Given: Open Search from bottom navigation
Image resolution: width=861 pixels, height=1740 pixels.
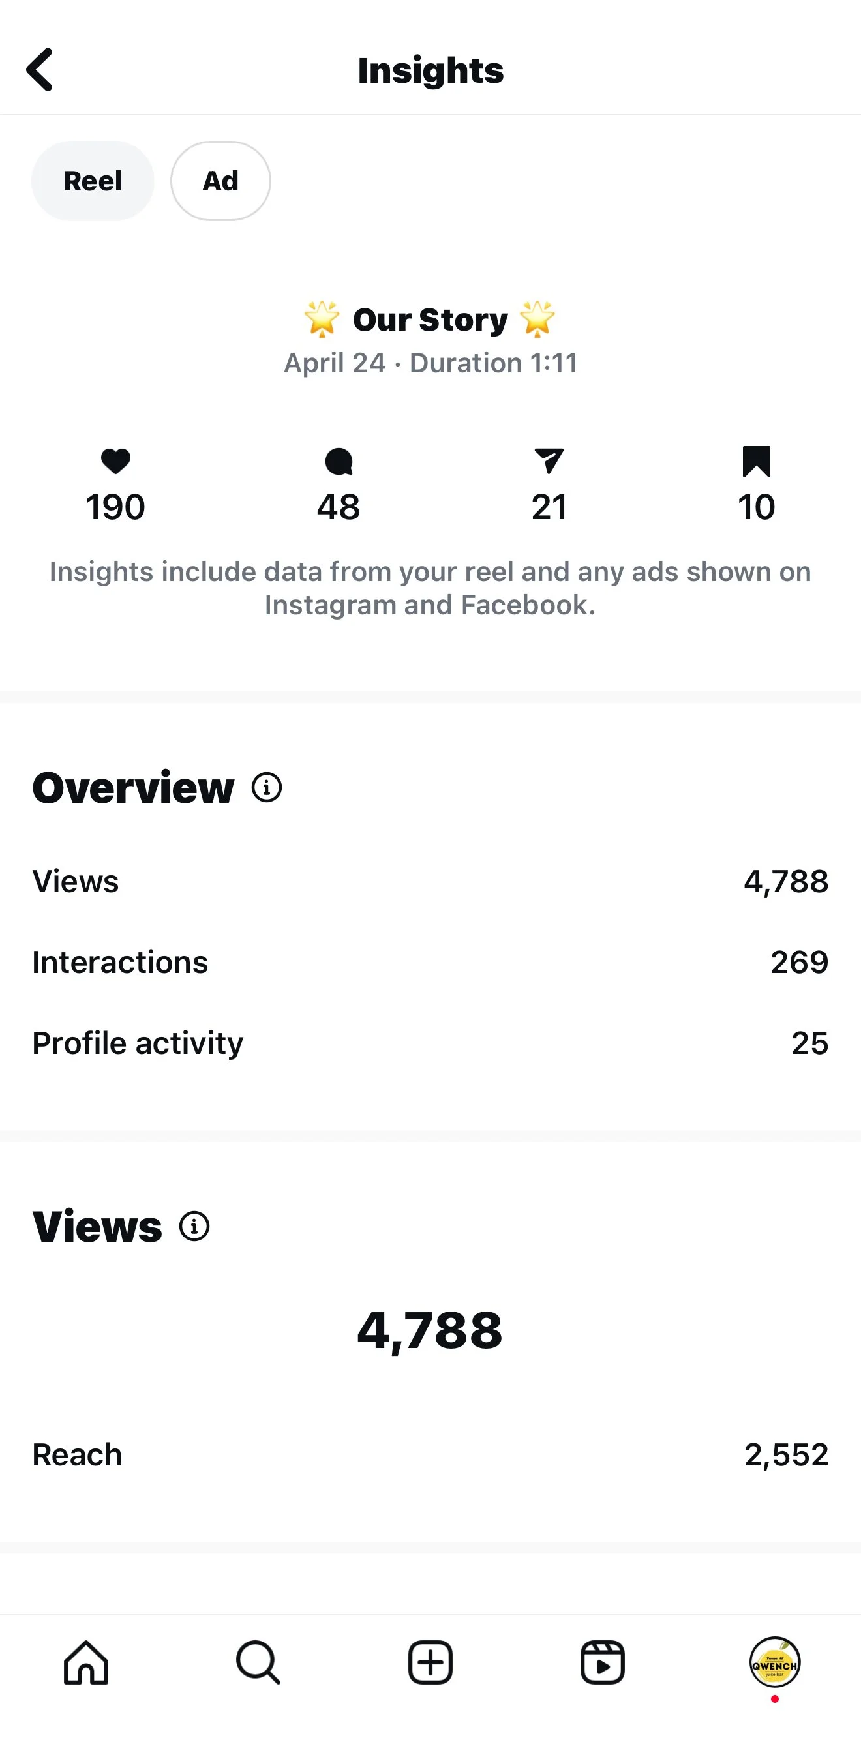Looking at the screenshot, I should tap(258, 1662).
